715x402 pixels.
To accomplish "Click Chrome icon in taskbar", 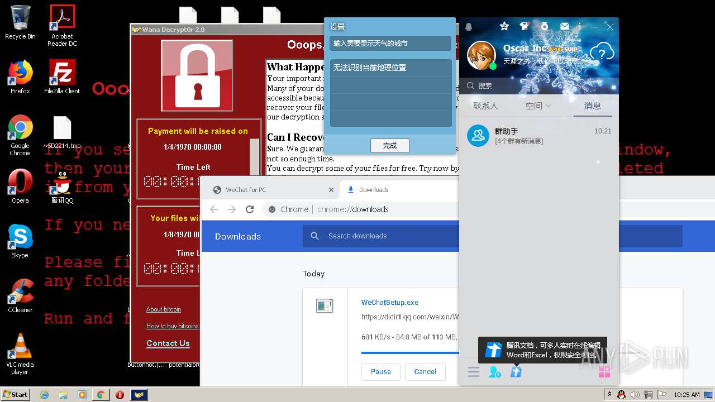I will click(x=101, y=395).
